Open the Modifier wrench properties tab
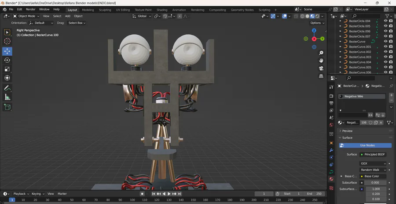 click(331, 150)
